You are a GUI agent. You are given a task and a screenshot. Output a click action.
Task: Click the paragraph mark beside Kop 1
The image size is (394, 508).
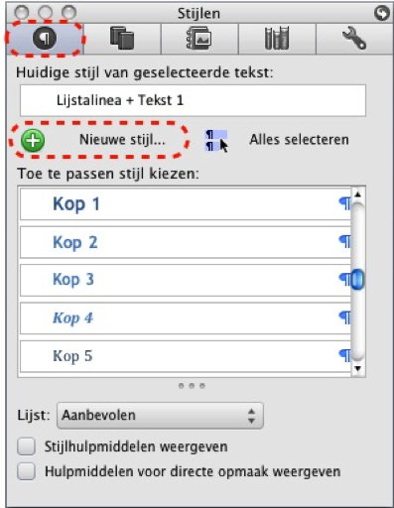coord(344,203)
